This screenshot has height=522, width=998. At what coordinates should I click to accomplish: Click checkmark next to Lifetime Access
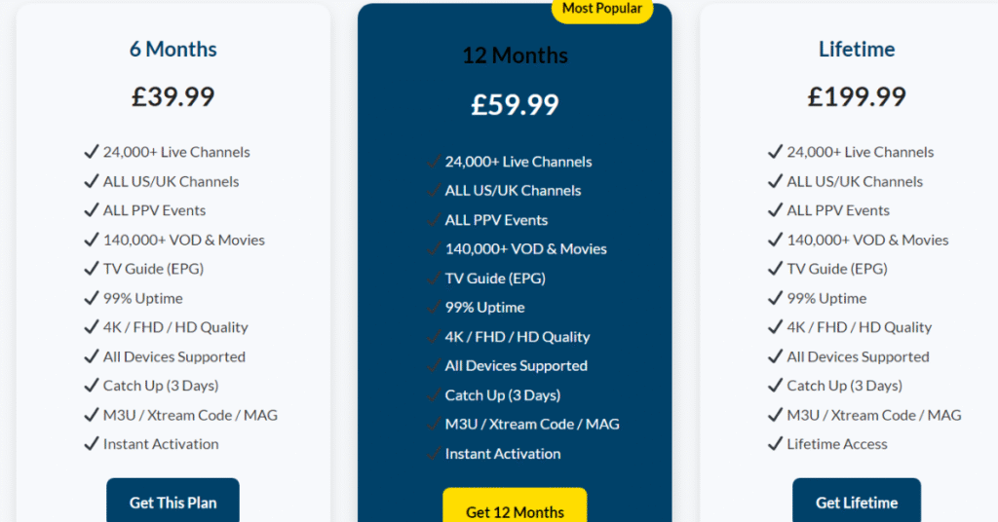point(775,444)
